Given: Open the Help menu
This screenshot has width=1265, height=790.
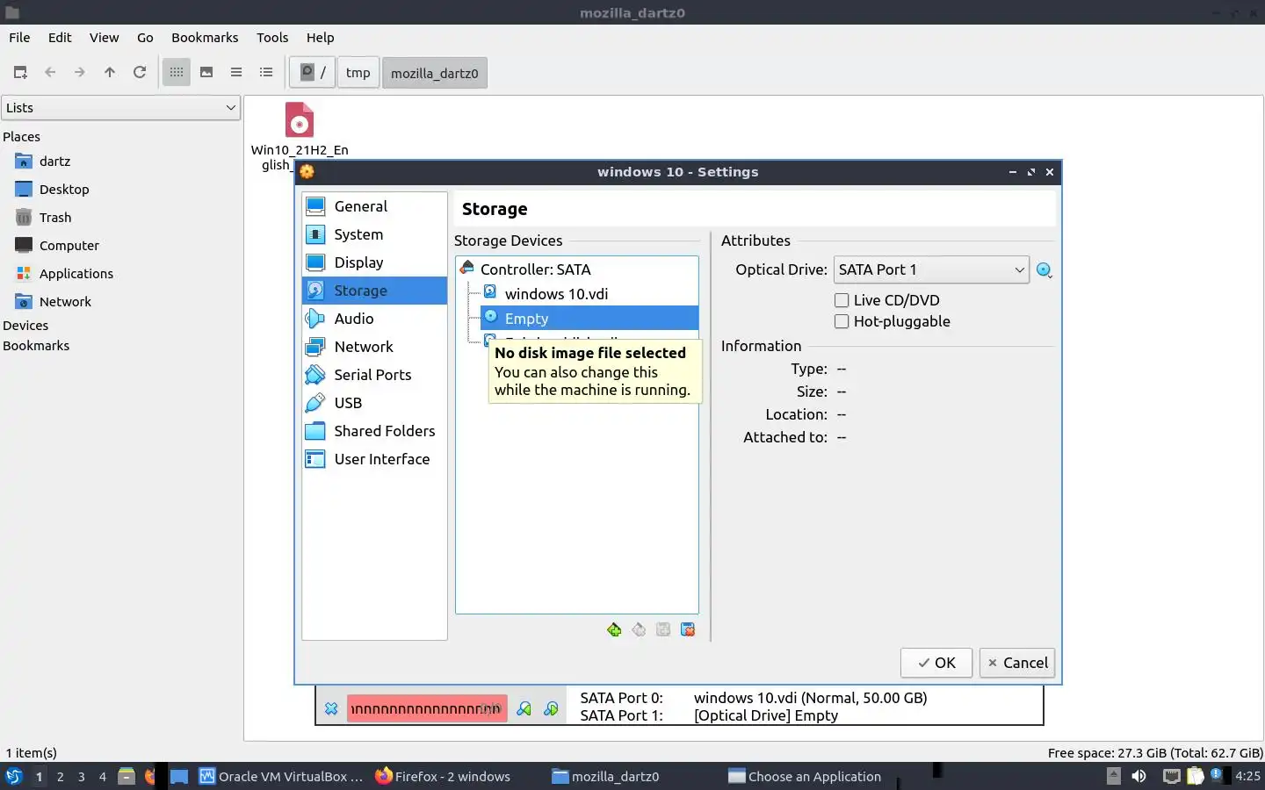Looking at the screenshot, I should tap(320, 38).
